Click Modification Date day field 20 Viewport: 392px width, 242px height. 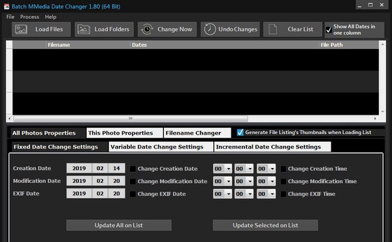pyautogui.click(x=116, y=181)
